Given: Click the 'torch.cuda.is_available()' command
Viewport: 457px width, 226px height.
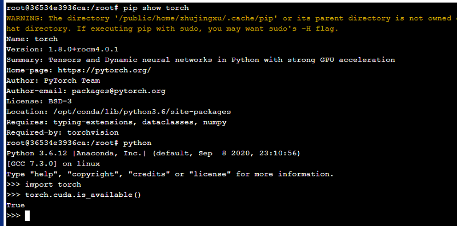Looking at the screenshot, I should 83,195.
